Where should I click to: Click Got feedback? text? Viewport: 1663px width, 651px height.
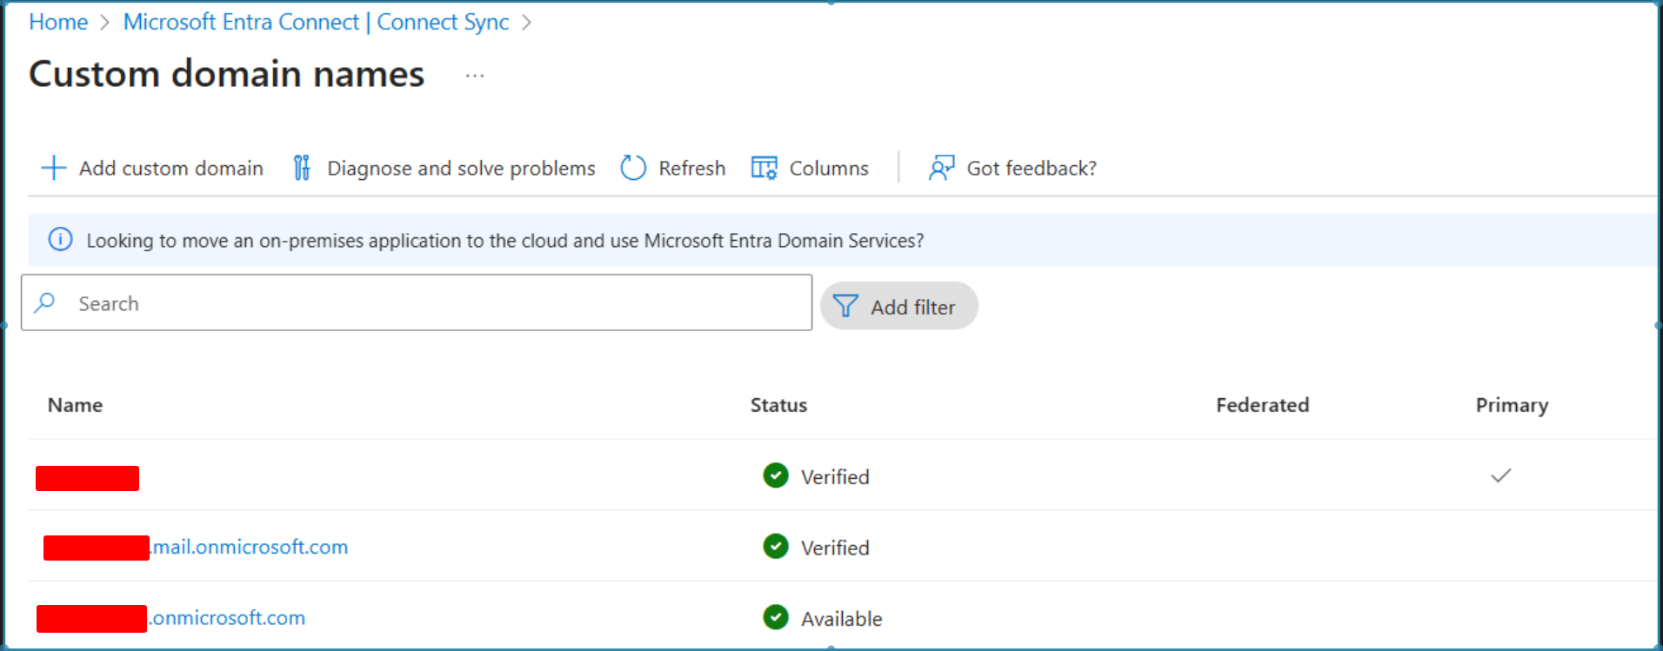coord(1032,168)
